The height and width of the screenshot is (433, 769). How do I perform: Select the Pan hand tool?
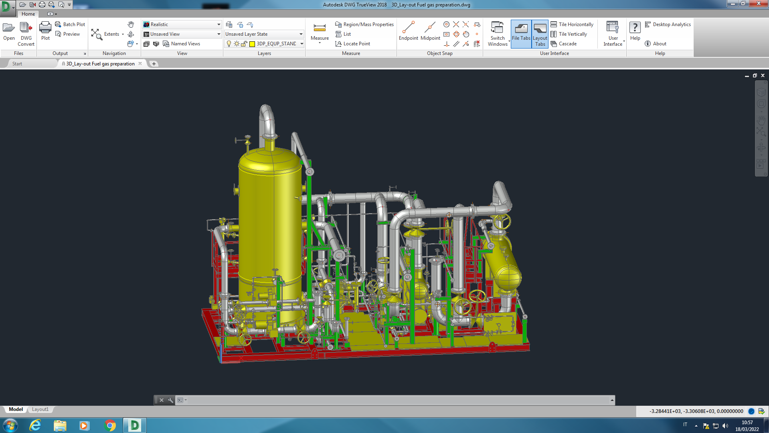[x=131, y=24]
